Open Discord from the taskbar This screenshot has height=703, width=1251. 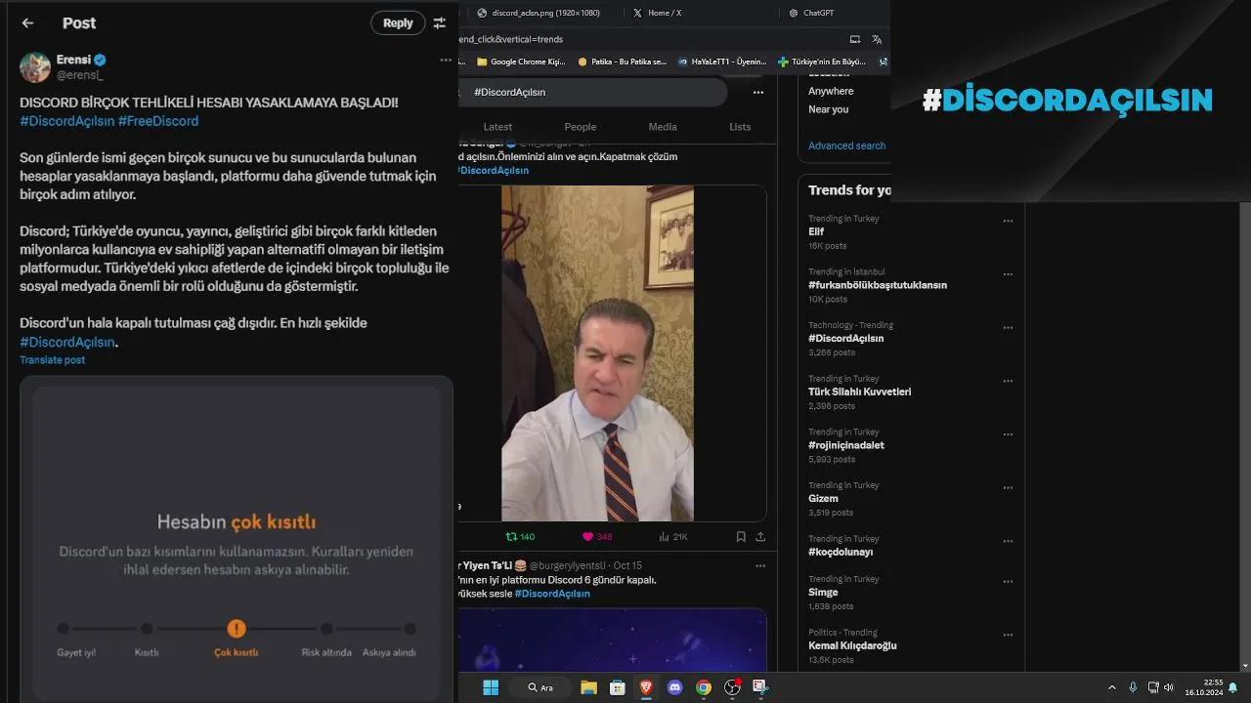pos(674,687)
